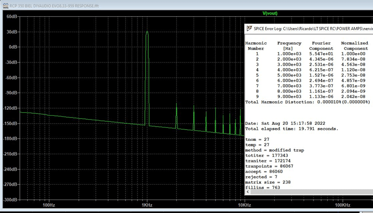Click the 2.000e+03 frequency value
Screen dimensions: 373x213
[289, 59]
